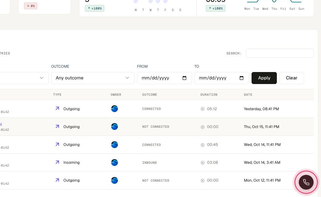Play recording for the 03:08 call

point(202,163)
